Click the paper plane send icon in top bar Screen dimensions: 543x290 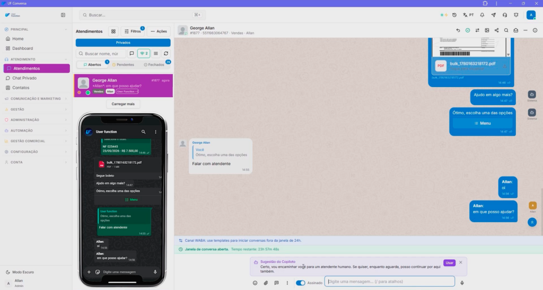(x=494, y=15)
